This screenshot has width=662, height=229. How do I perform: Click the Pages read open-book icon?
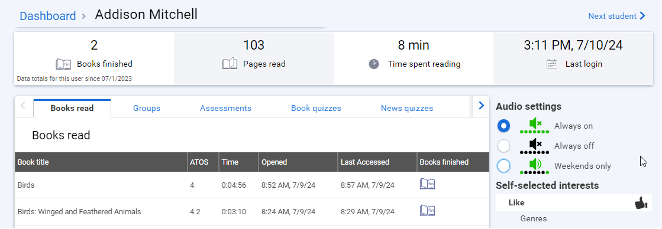pyautogui.click(x=230, y=64)
